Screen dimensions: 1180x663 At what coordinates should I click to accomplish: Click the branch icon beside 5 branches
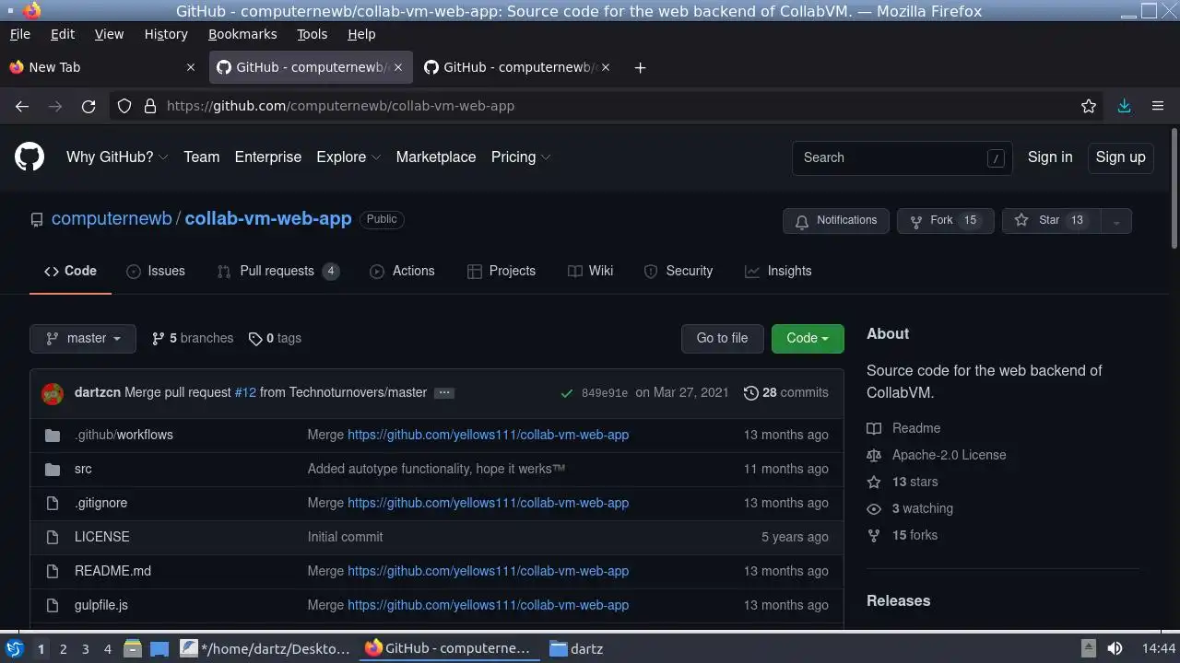click(159, 339)
